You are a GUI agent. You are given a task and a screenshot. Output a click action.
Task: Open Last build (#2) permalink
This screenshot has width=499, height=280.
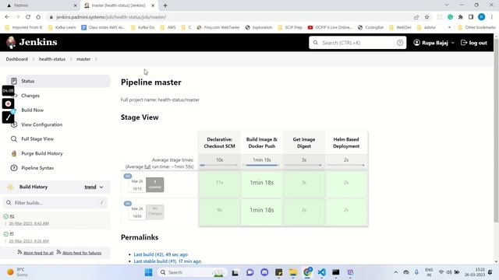pyautogui.click(x=161, y=254)
